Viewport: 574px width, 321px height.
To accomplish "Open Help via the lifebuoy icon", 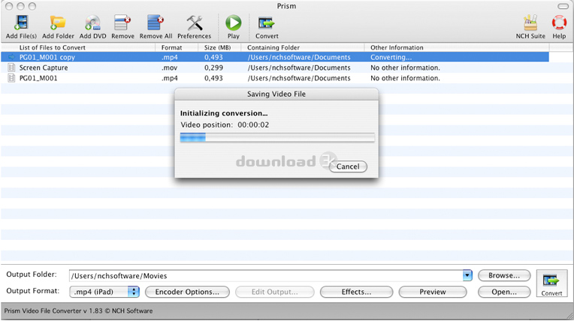I will tap(558, 24).
